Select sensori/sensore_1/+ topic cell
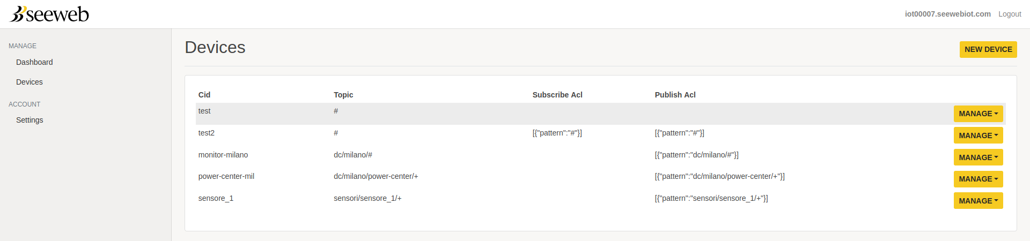The width and height of the screenshot is (1030, 241). [367, 198]
